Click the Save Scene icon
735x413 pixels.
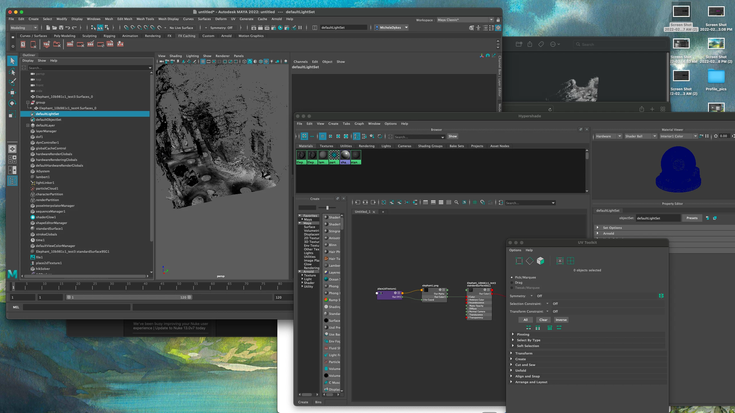(61, 28)
